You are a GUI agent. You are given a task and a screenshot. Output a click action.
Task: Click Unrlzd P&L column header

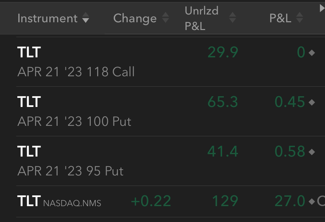point(201,18)
